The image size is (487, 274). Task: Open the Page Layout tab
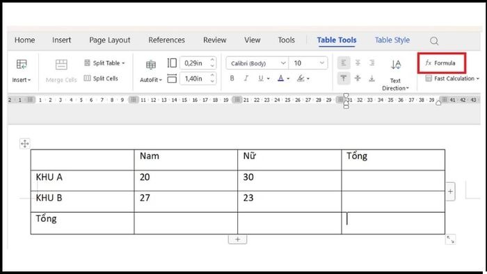tap(110, 40)
